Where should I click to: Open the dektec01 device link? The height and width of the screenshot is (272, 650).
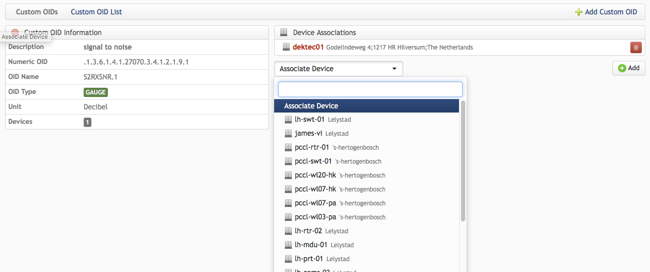click(308, 47)
